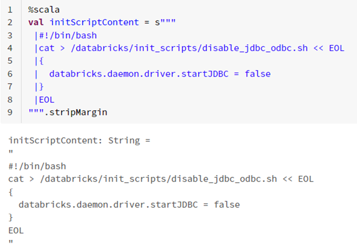The height and width of the screenshot is (249, 357).
Task: Click the opening brace on code line 5
Action: 42,61
